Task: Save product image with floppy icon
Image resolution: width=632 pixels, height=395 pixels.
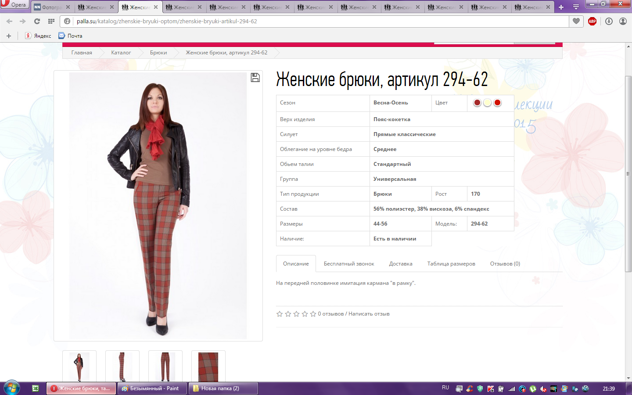Action: pyautogui.click(x=255, y=78)
